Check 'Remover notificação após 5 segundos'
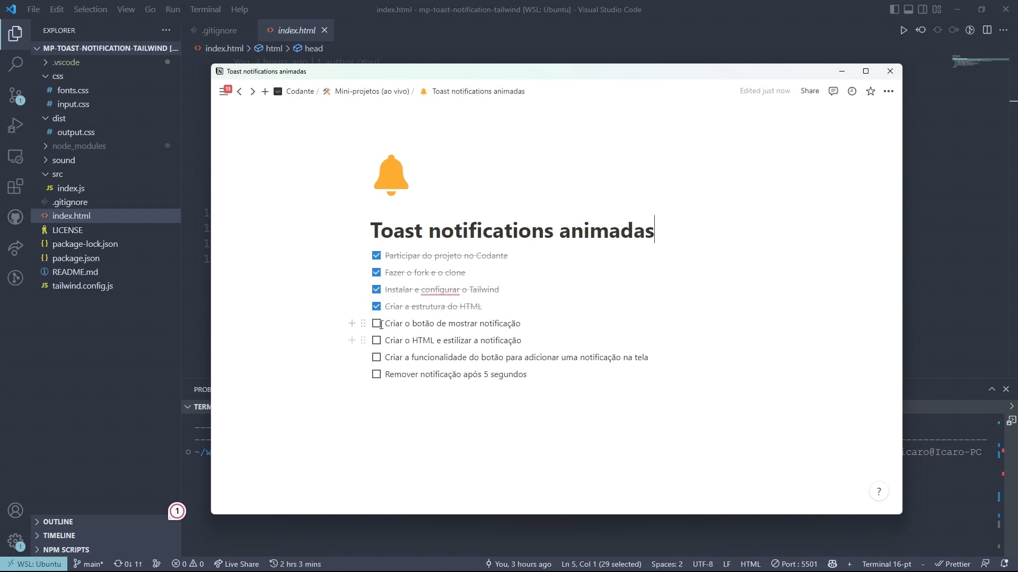The image size is (1018, 572). click(x=376, y=374)
